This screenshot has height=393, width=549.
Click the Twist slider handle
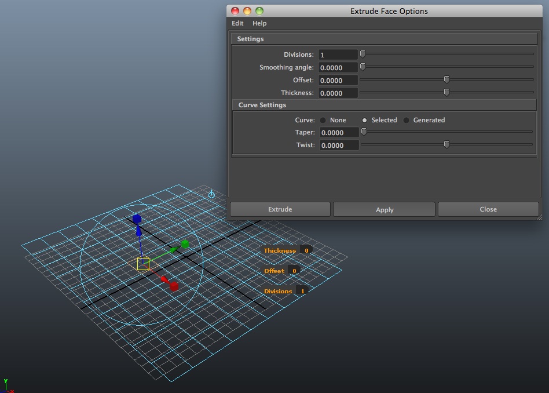(446, 143)
